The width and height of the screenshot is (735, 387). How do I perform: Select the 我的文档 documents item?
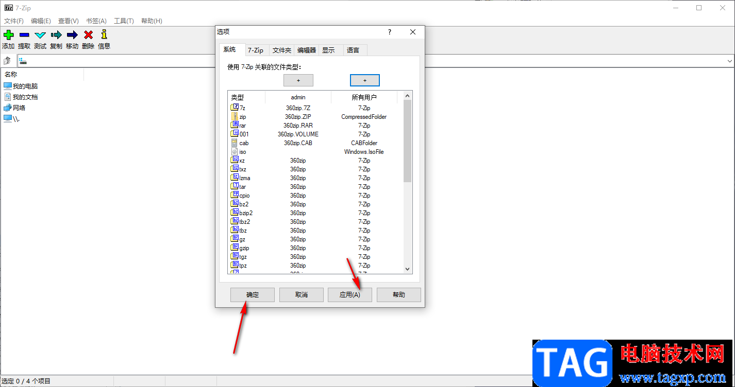point(21,97)
